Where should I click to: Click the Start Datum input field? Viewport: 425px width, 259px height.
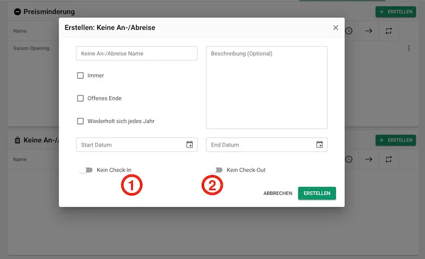click(x=137, y=145)
